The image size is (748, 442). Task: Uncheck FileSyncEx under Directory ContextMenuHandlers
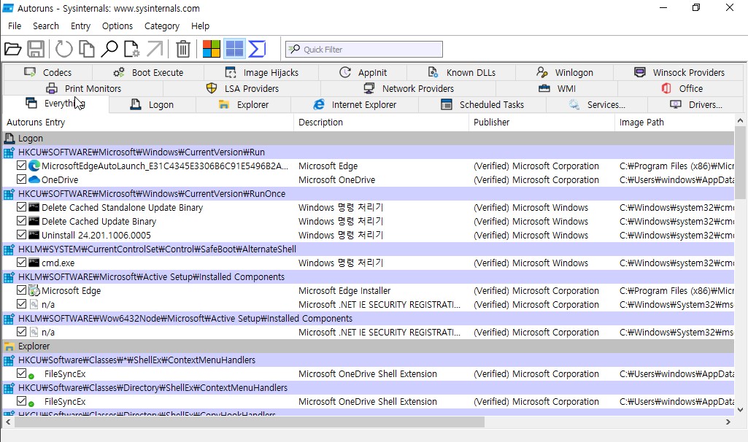(x=21, y=401)
